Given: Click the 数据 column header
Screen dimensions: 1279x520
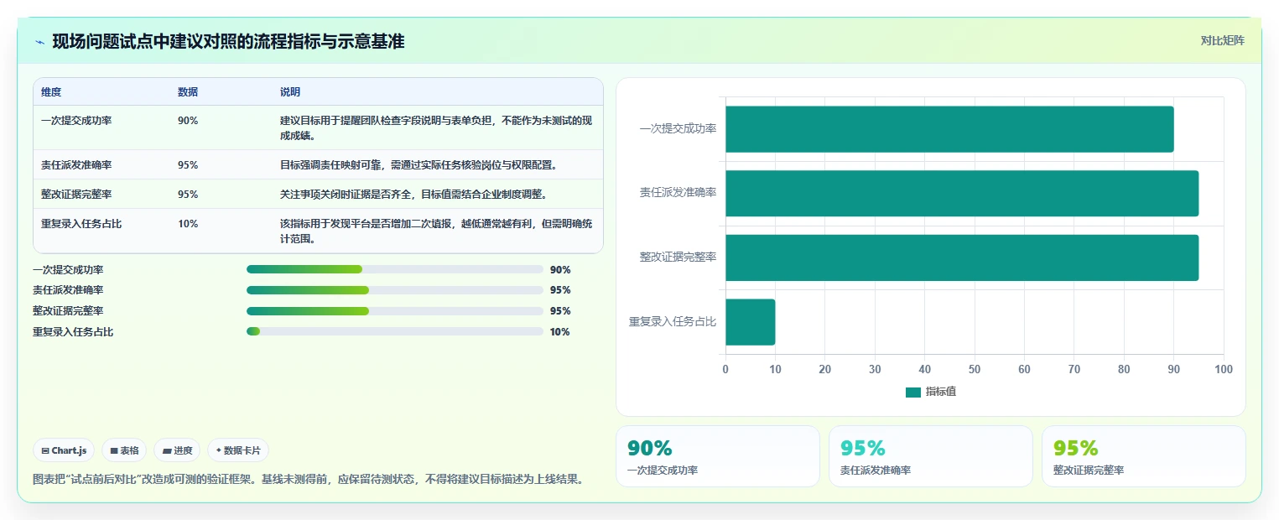Looking at the screenshot, I should (x=188, y=92).
